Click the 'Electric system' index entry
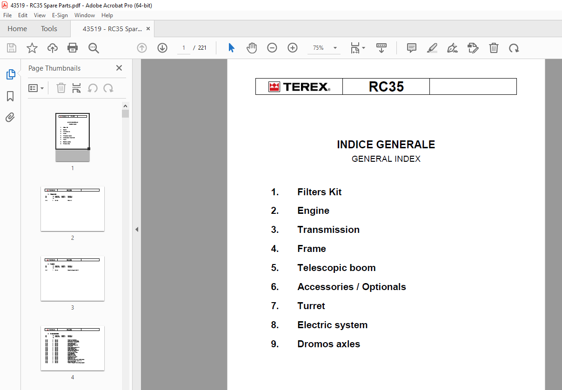 (332, 325)
